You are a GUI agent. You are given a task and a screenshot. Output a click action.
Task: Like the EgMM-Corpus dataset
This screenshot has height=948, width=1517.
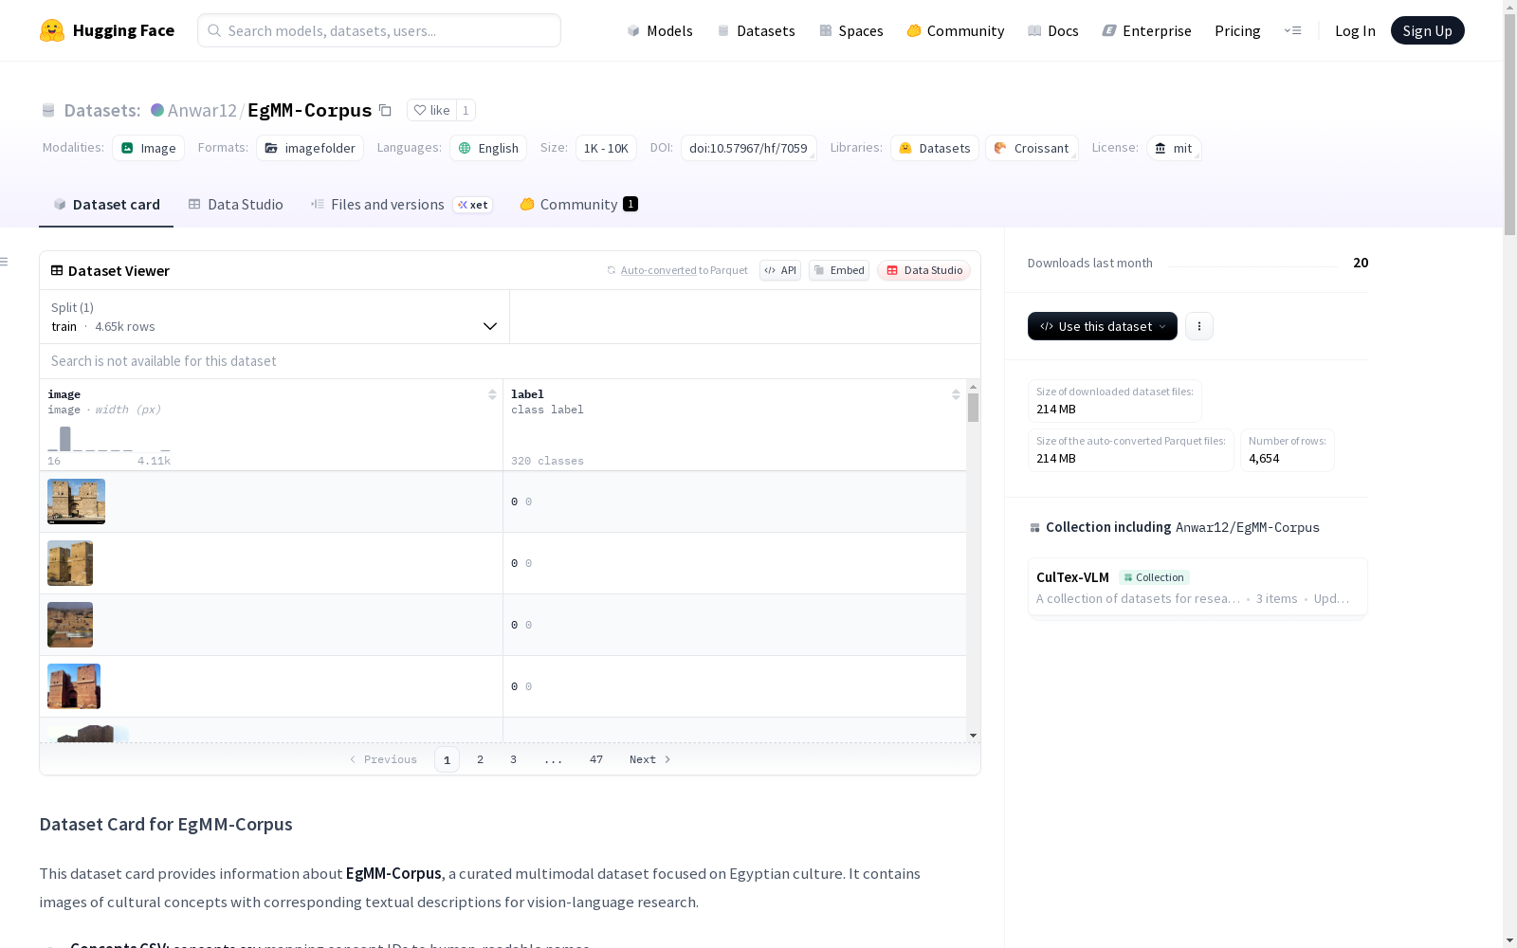coord(431,110)
